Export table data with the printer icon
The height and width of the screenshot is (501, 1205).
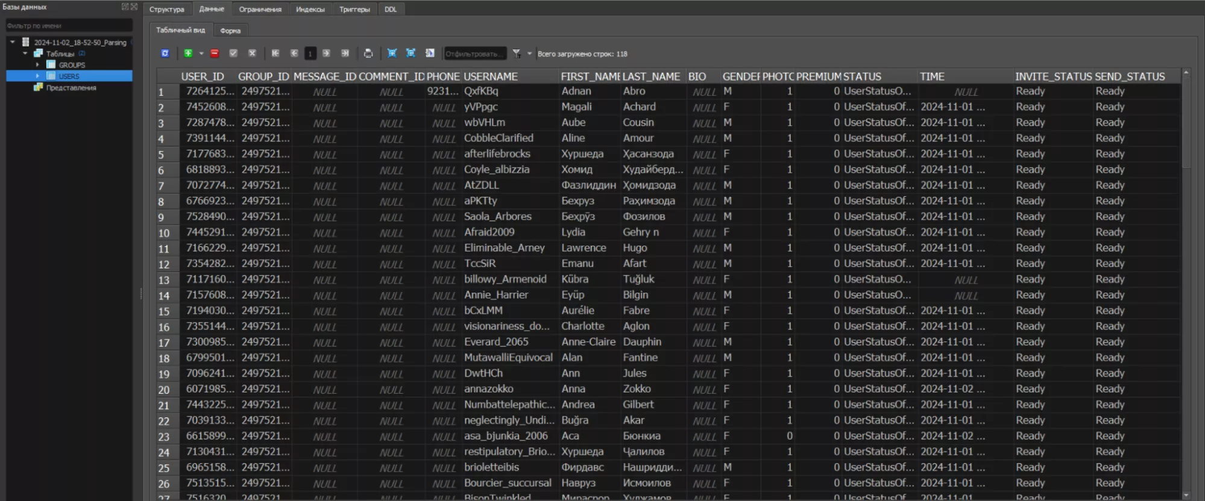pyautogui.click(x=368, y=54)
